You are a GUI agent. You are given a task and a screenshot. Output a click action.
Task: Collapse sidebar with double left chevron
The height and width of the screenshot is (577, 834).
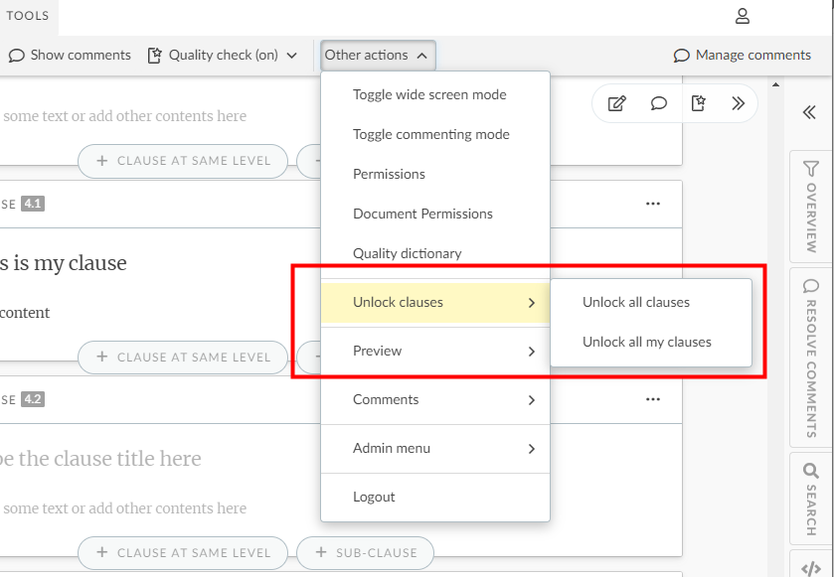(809, 112)
